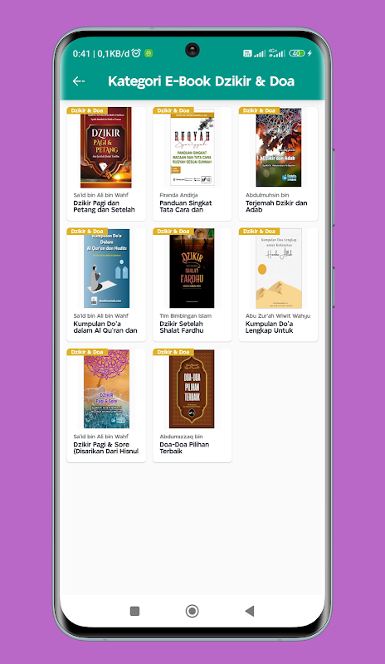Open Dzikir dan Adab book cover
The height and width of the screenshot is (664, 385).
coord(278,148)
